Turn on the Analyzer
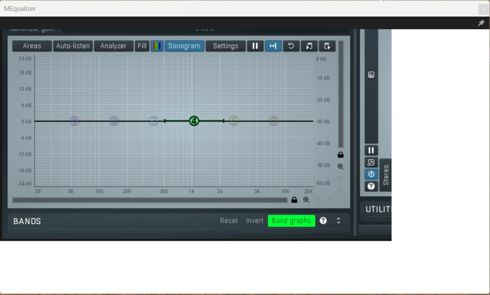The height and width of the screenshot is (295, 490). pos(113,46)
